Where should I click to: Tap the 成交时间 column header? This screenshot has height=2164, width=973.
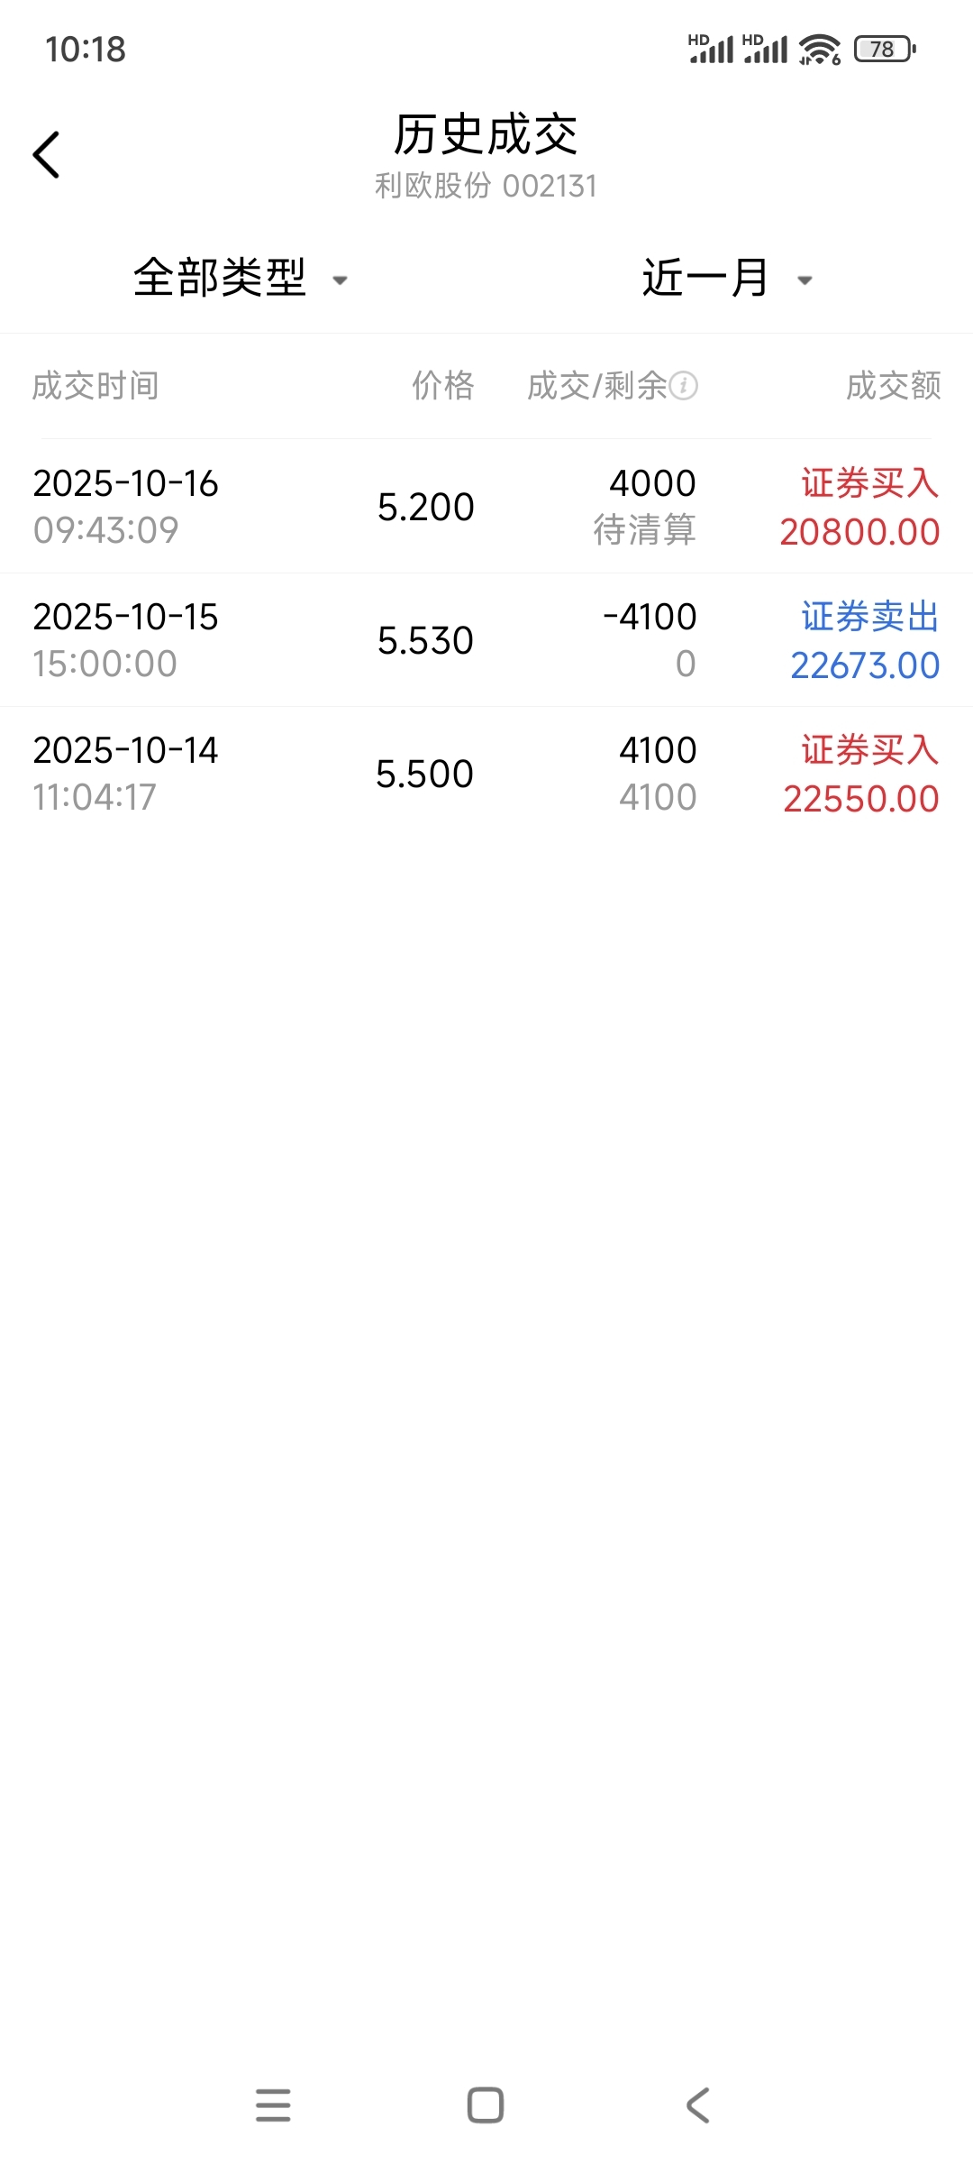pos(95,386)
